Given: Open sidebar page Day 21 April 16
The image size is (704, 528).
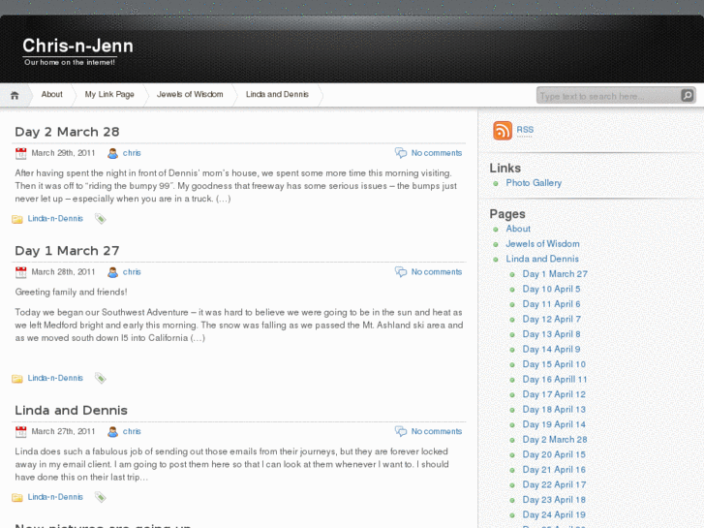Looking at the screenshot, I should tap(554, 470).
